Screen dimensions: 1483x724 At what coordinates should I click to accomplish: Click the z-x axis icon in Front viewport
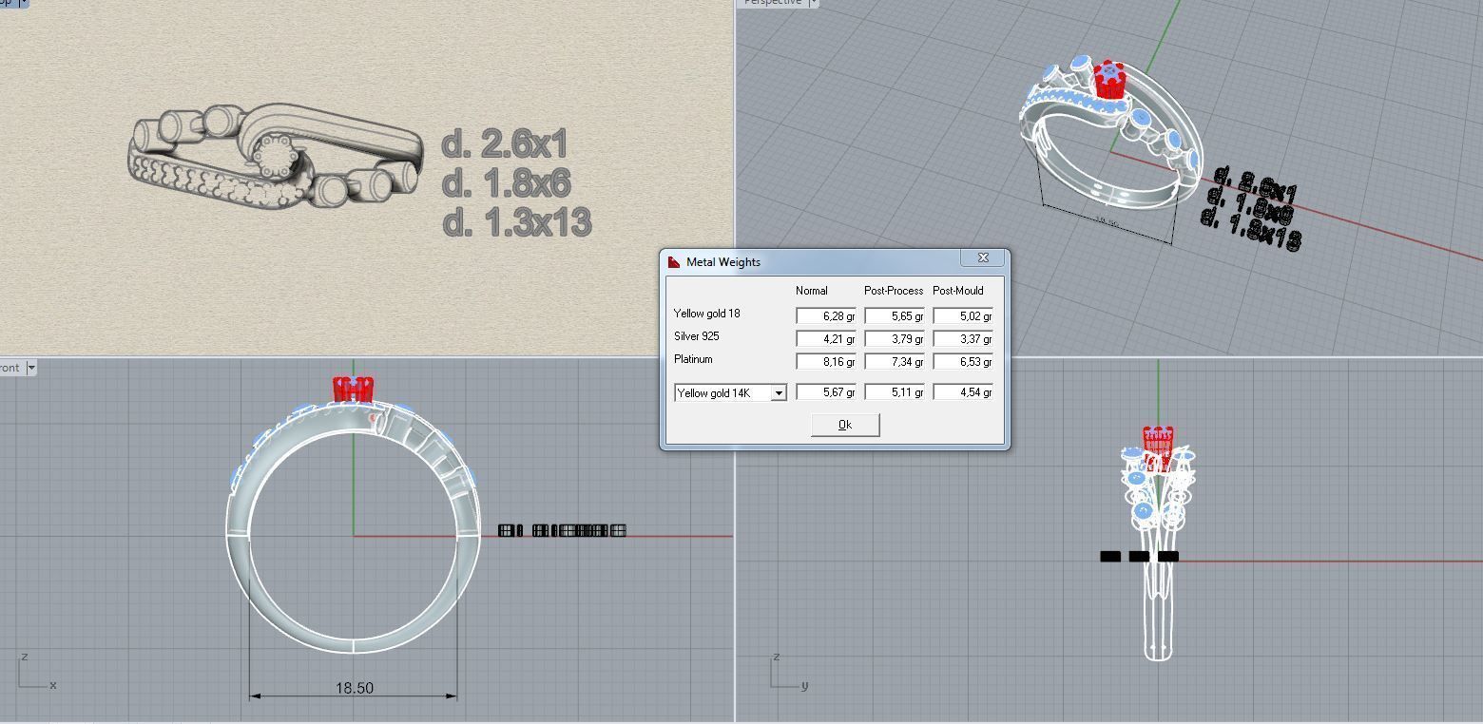pos(37,672)
